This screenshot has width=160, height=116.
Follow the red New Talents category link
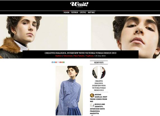pos(79,56)
